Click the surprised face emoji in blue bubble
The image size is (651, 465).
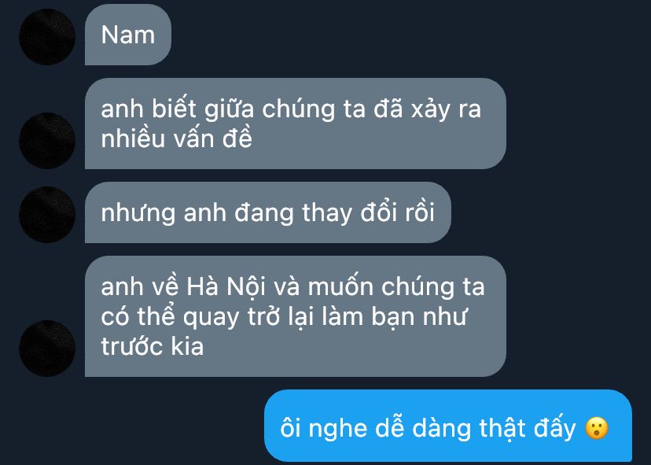pyautogui.click(x=597, y=429)
